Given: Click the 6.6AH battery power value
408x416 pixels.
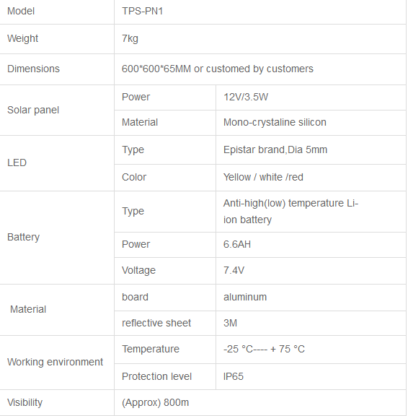Looking at the screenshot, I should 237,244.
